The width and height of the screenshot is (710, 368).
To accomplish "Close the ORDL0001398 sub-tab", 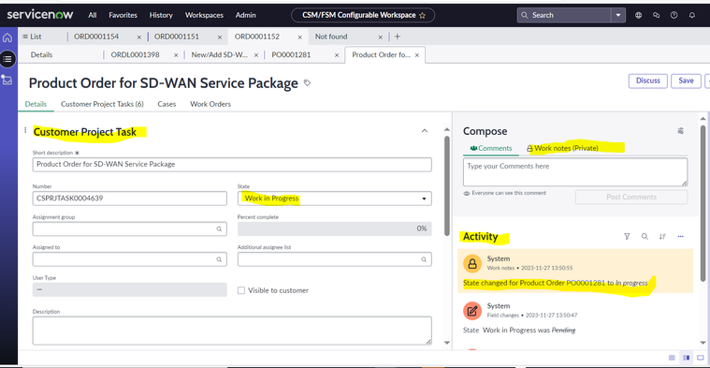I will click(176, 55).
